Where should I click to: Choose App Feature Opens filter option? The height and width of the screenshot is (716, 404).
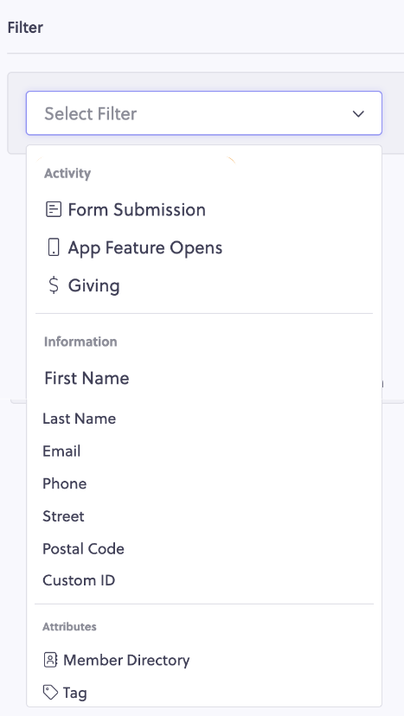[x=204, y=247]
